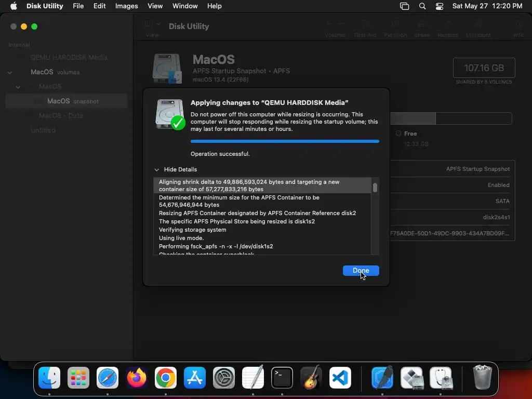Open the Images menu

point(126,6)
